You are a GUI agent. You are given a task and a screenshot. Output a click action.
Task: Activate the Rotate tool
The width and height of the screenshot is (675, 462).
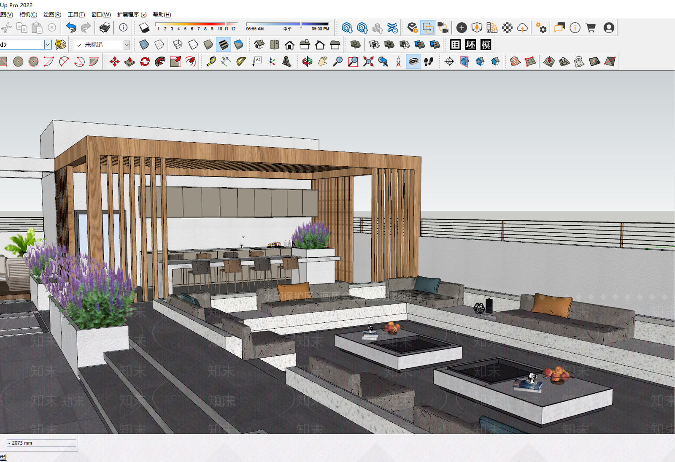click(145, 62)
